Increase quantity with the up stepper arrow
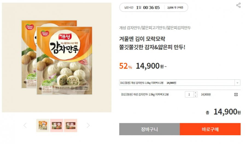The height and width of the screenshot is (144, 246). 195,93
